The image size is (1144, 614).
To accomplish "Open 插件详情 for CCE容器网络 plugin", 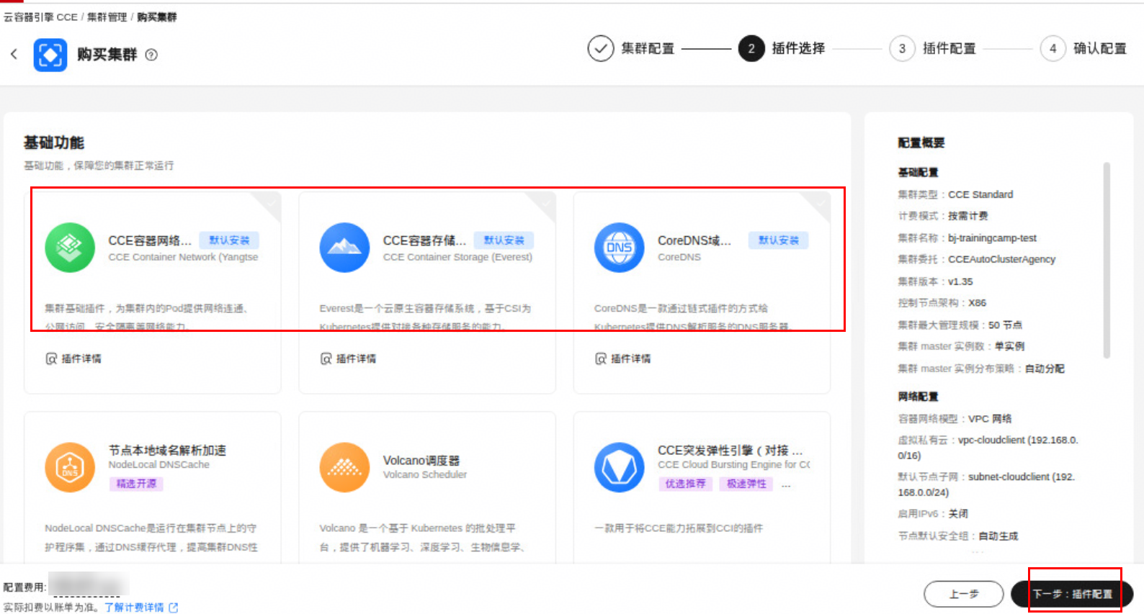I will [73, 358].
